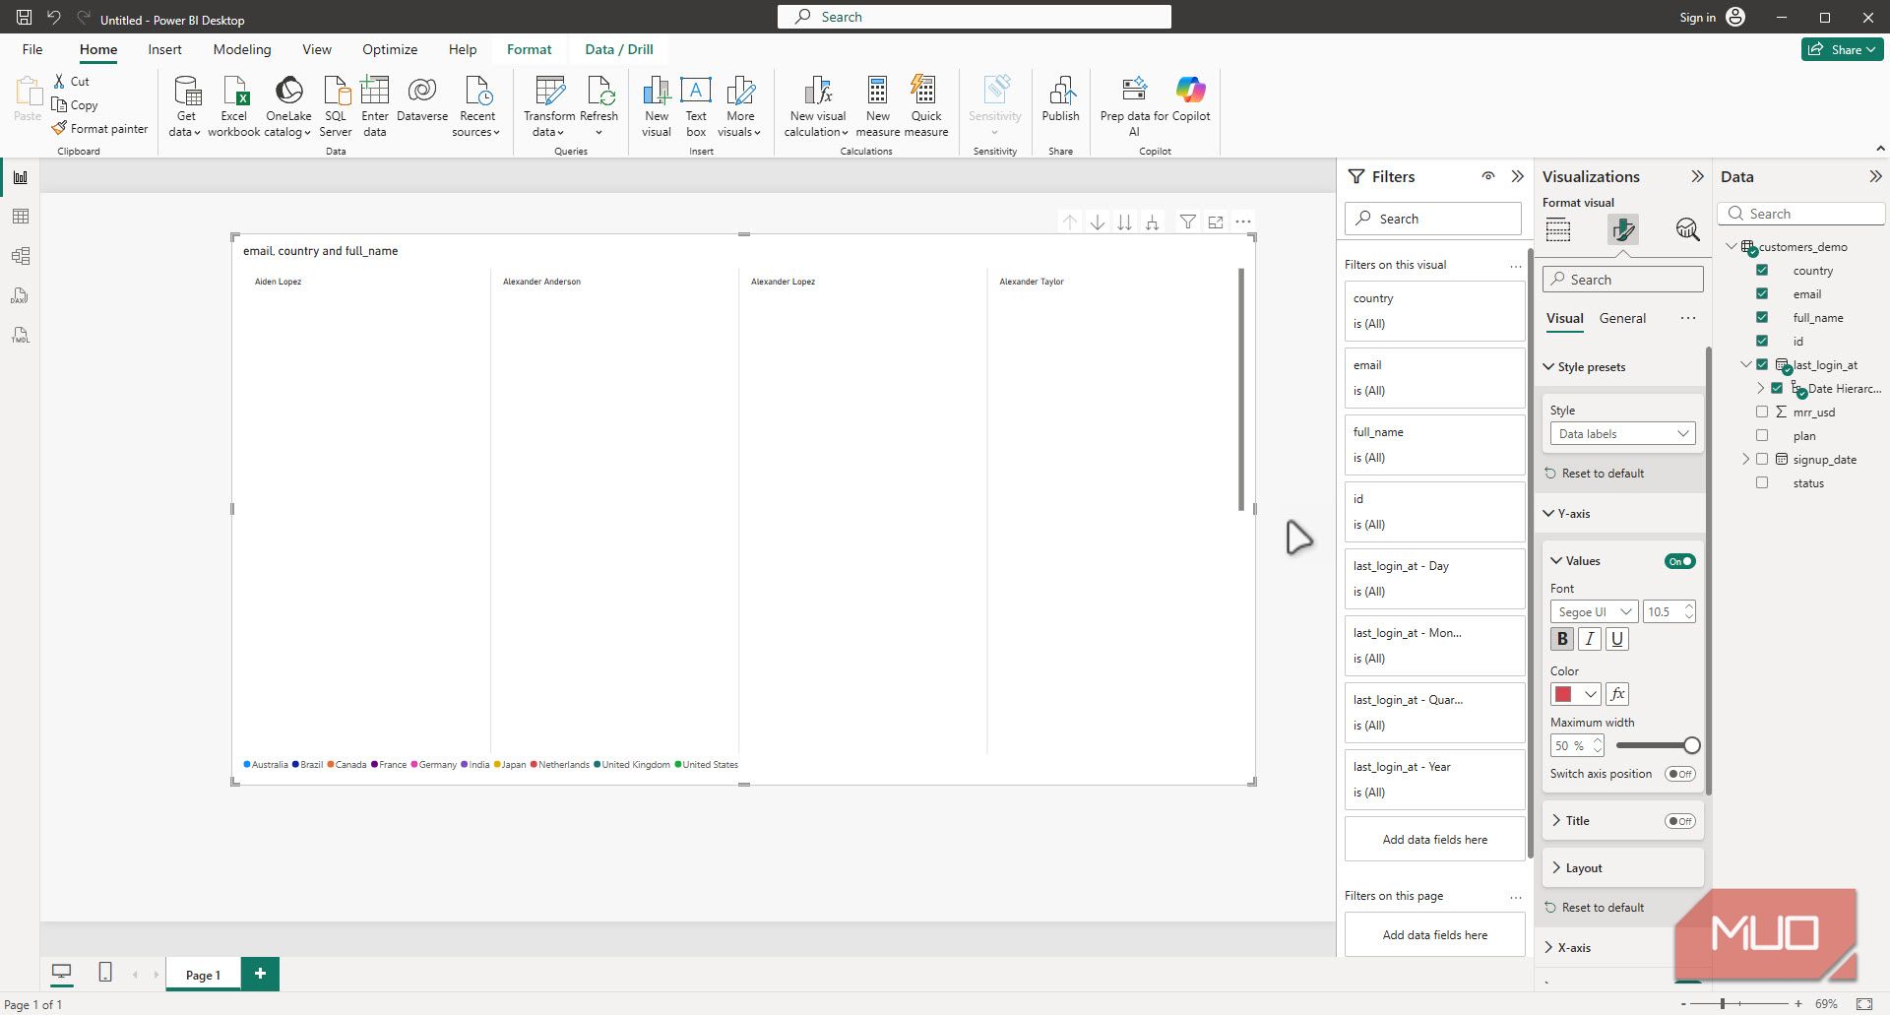The height and width of the screenshot is (1015, 1890).
Task: Toggle Switch axis position
Action: (x=1679, y=774)
